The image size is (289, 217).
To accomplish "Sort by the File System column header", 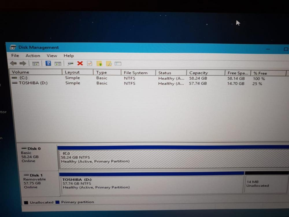I will tap(138, 73).
